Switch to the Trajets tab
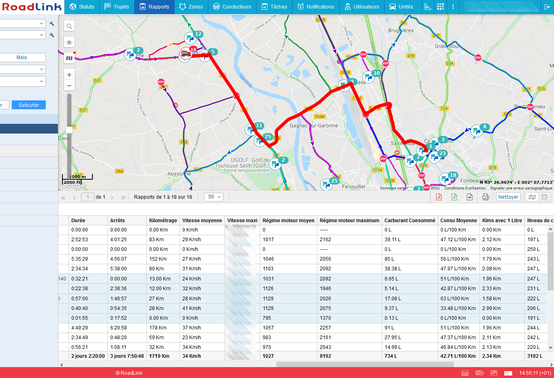Viewport: 554px width, 378px height. [x=117, y=7]
